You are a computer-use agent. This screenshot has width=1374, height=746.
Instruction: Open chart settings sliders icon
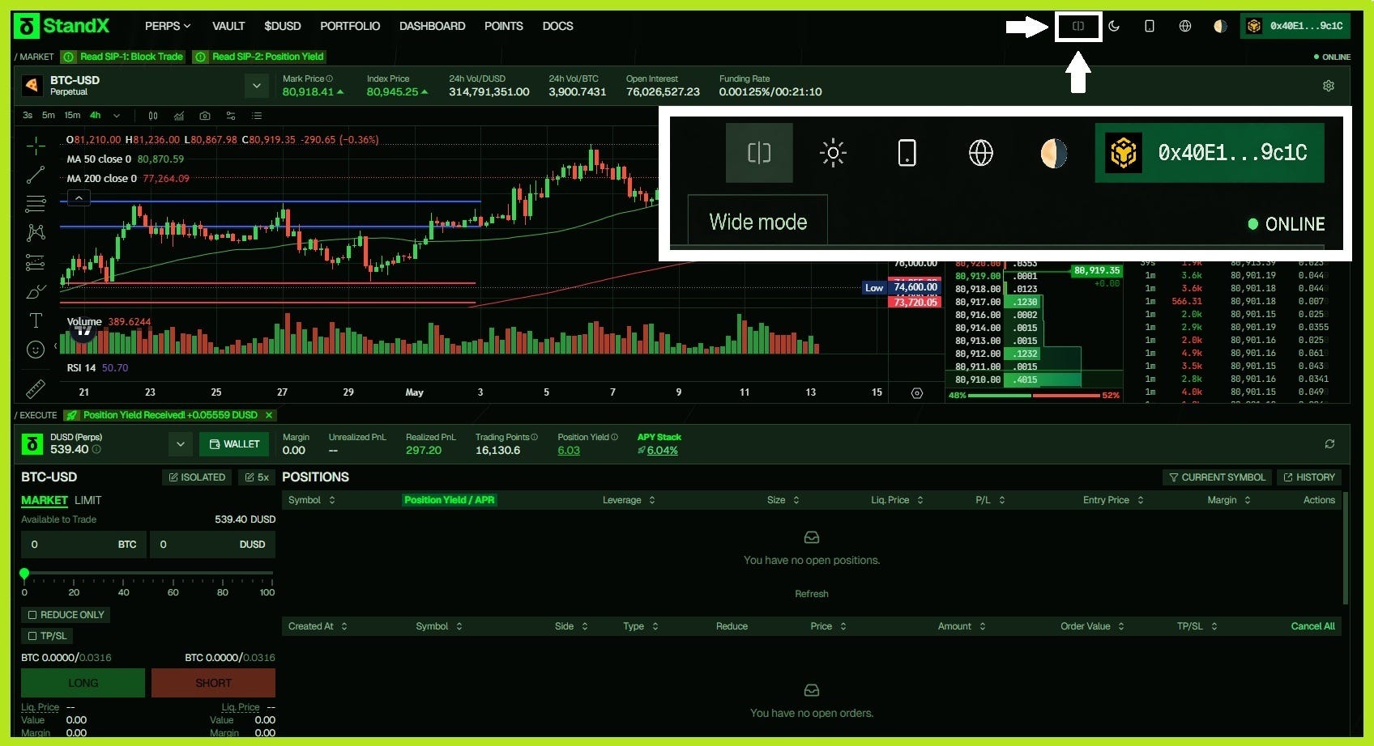[x=231, y=116]
